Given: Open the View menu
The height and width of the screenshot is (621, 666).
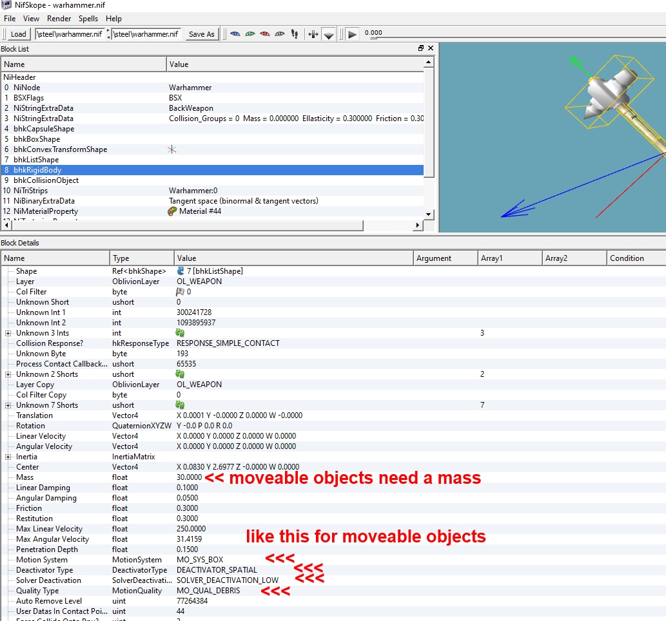Looking at the screenshot, I should [31, 19].
